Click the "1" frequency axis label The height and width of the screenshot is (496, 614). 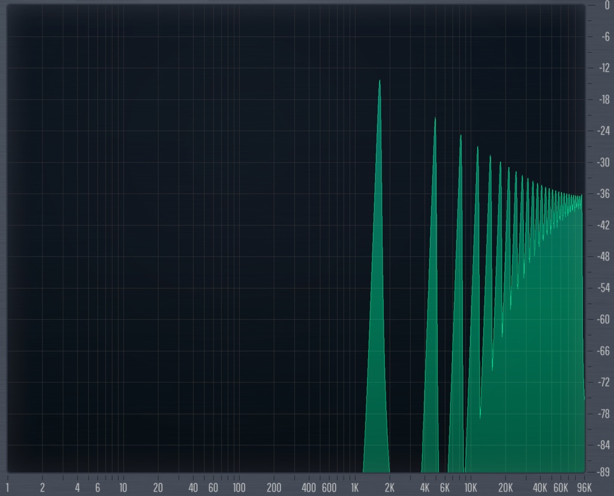(x=7, y=488)
